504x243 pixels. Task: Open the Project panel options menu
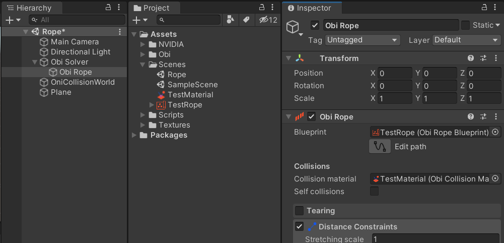click(272, 7)
